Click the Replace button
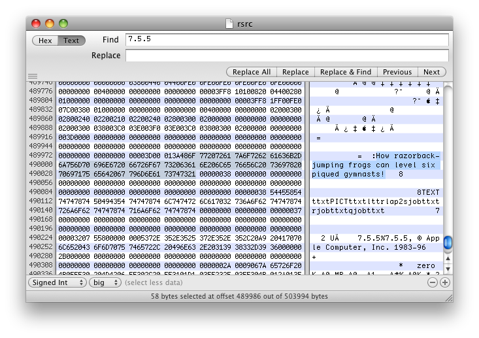 [x=295, y=72]
